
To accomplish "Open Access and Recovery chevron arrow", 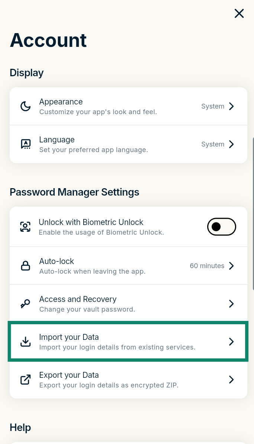I will 231,304.
